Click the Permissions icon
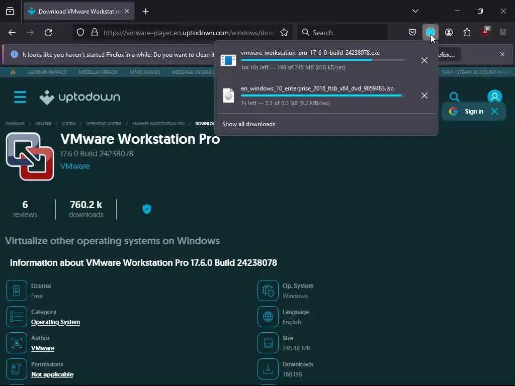515x386 pixels. [17, 368]
